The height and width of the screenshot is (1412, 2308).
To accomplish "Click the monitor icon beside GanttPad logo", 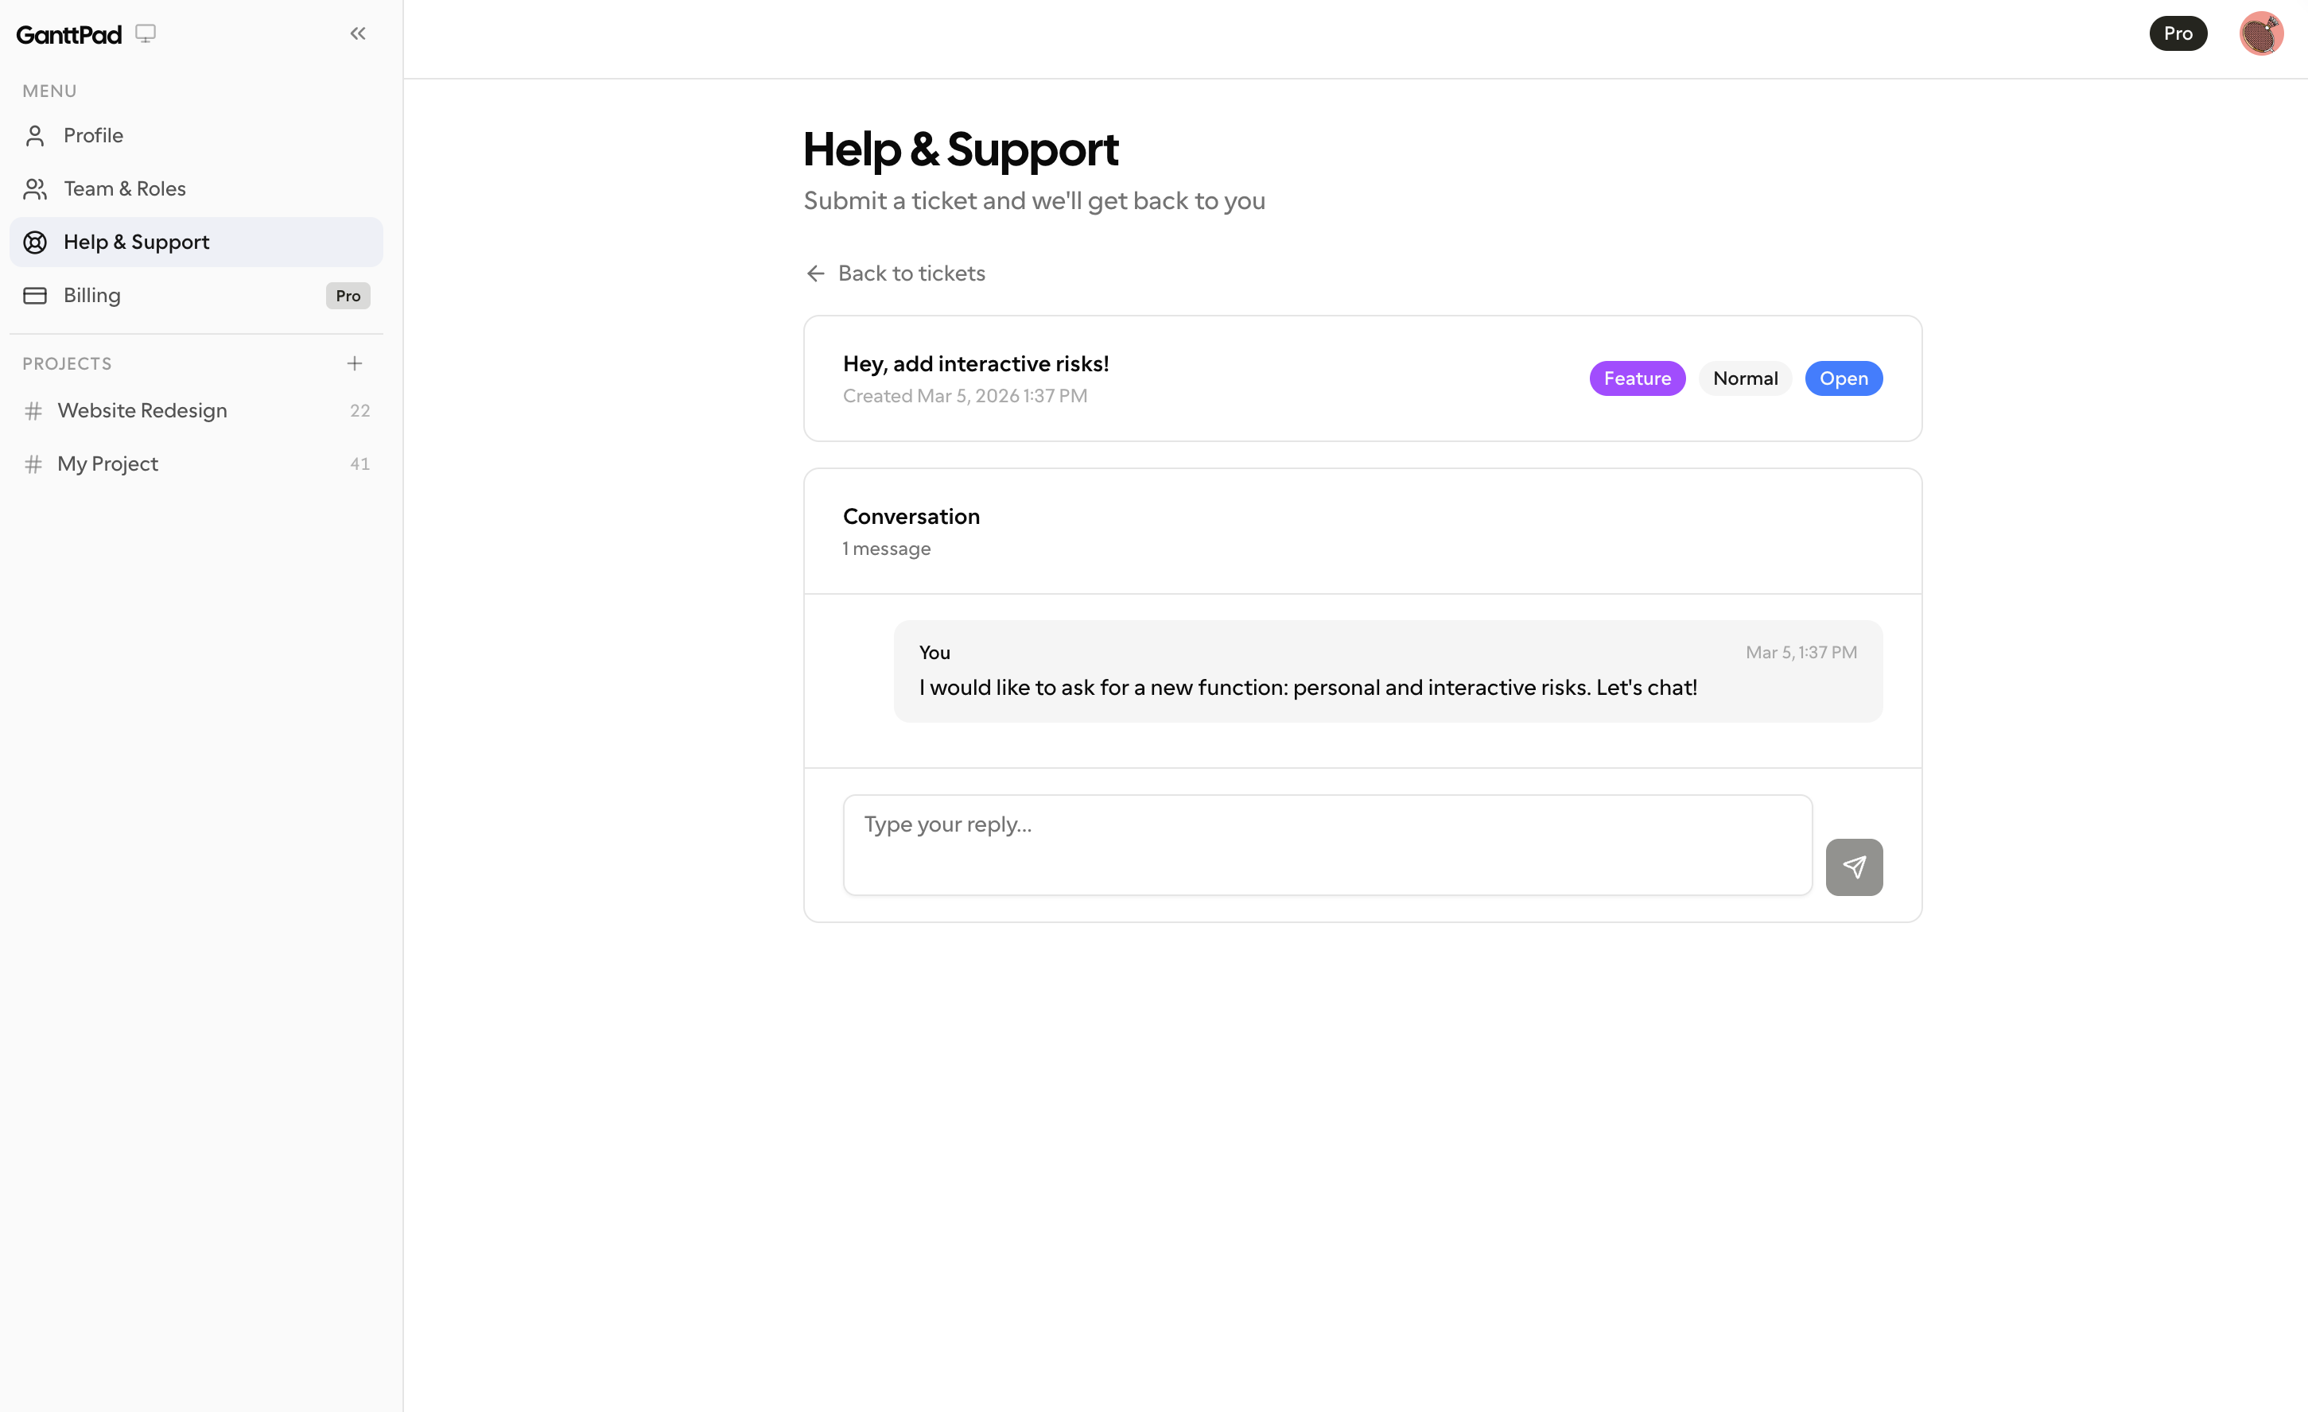I will [x=146, y=33].
